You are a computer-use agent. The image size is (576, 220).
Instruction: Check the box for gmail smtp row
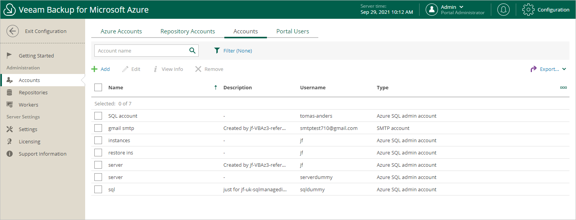pyautogui.click(x=98, y=128)
